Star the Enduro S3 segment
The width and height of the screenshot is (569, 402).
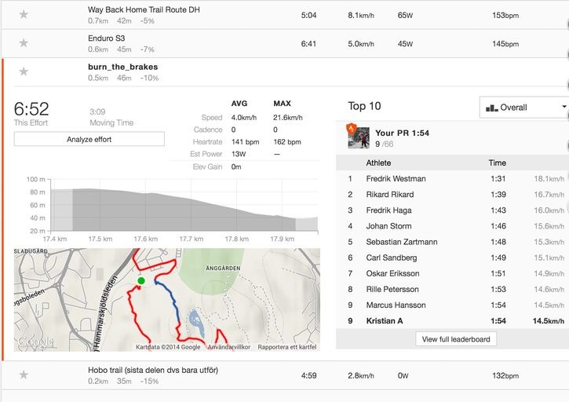24,44
